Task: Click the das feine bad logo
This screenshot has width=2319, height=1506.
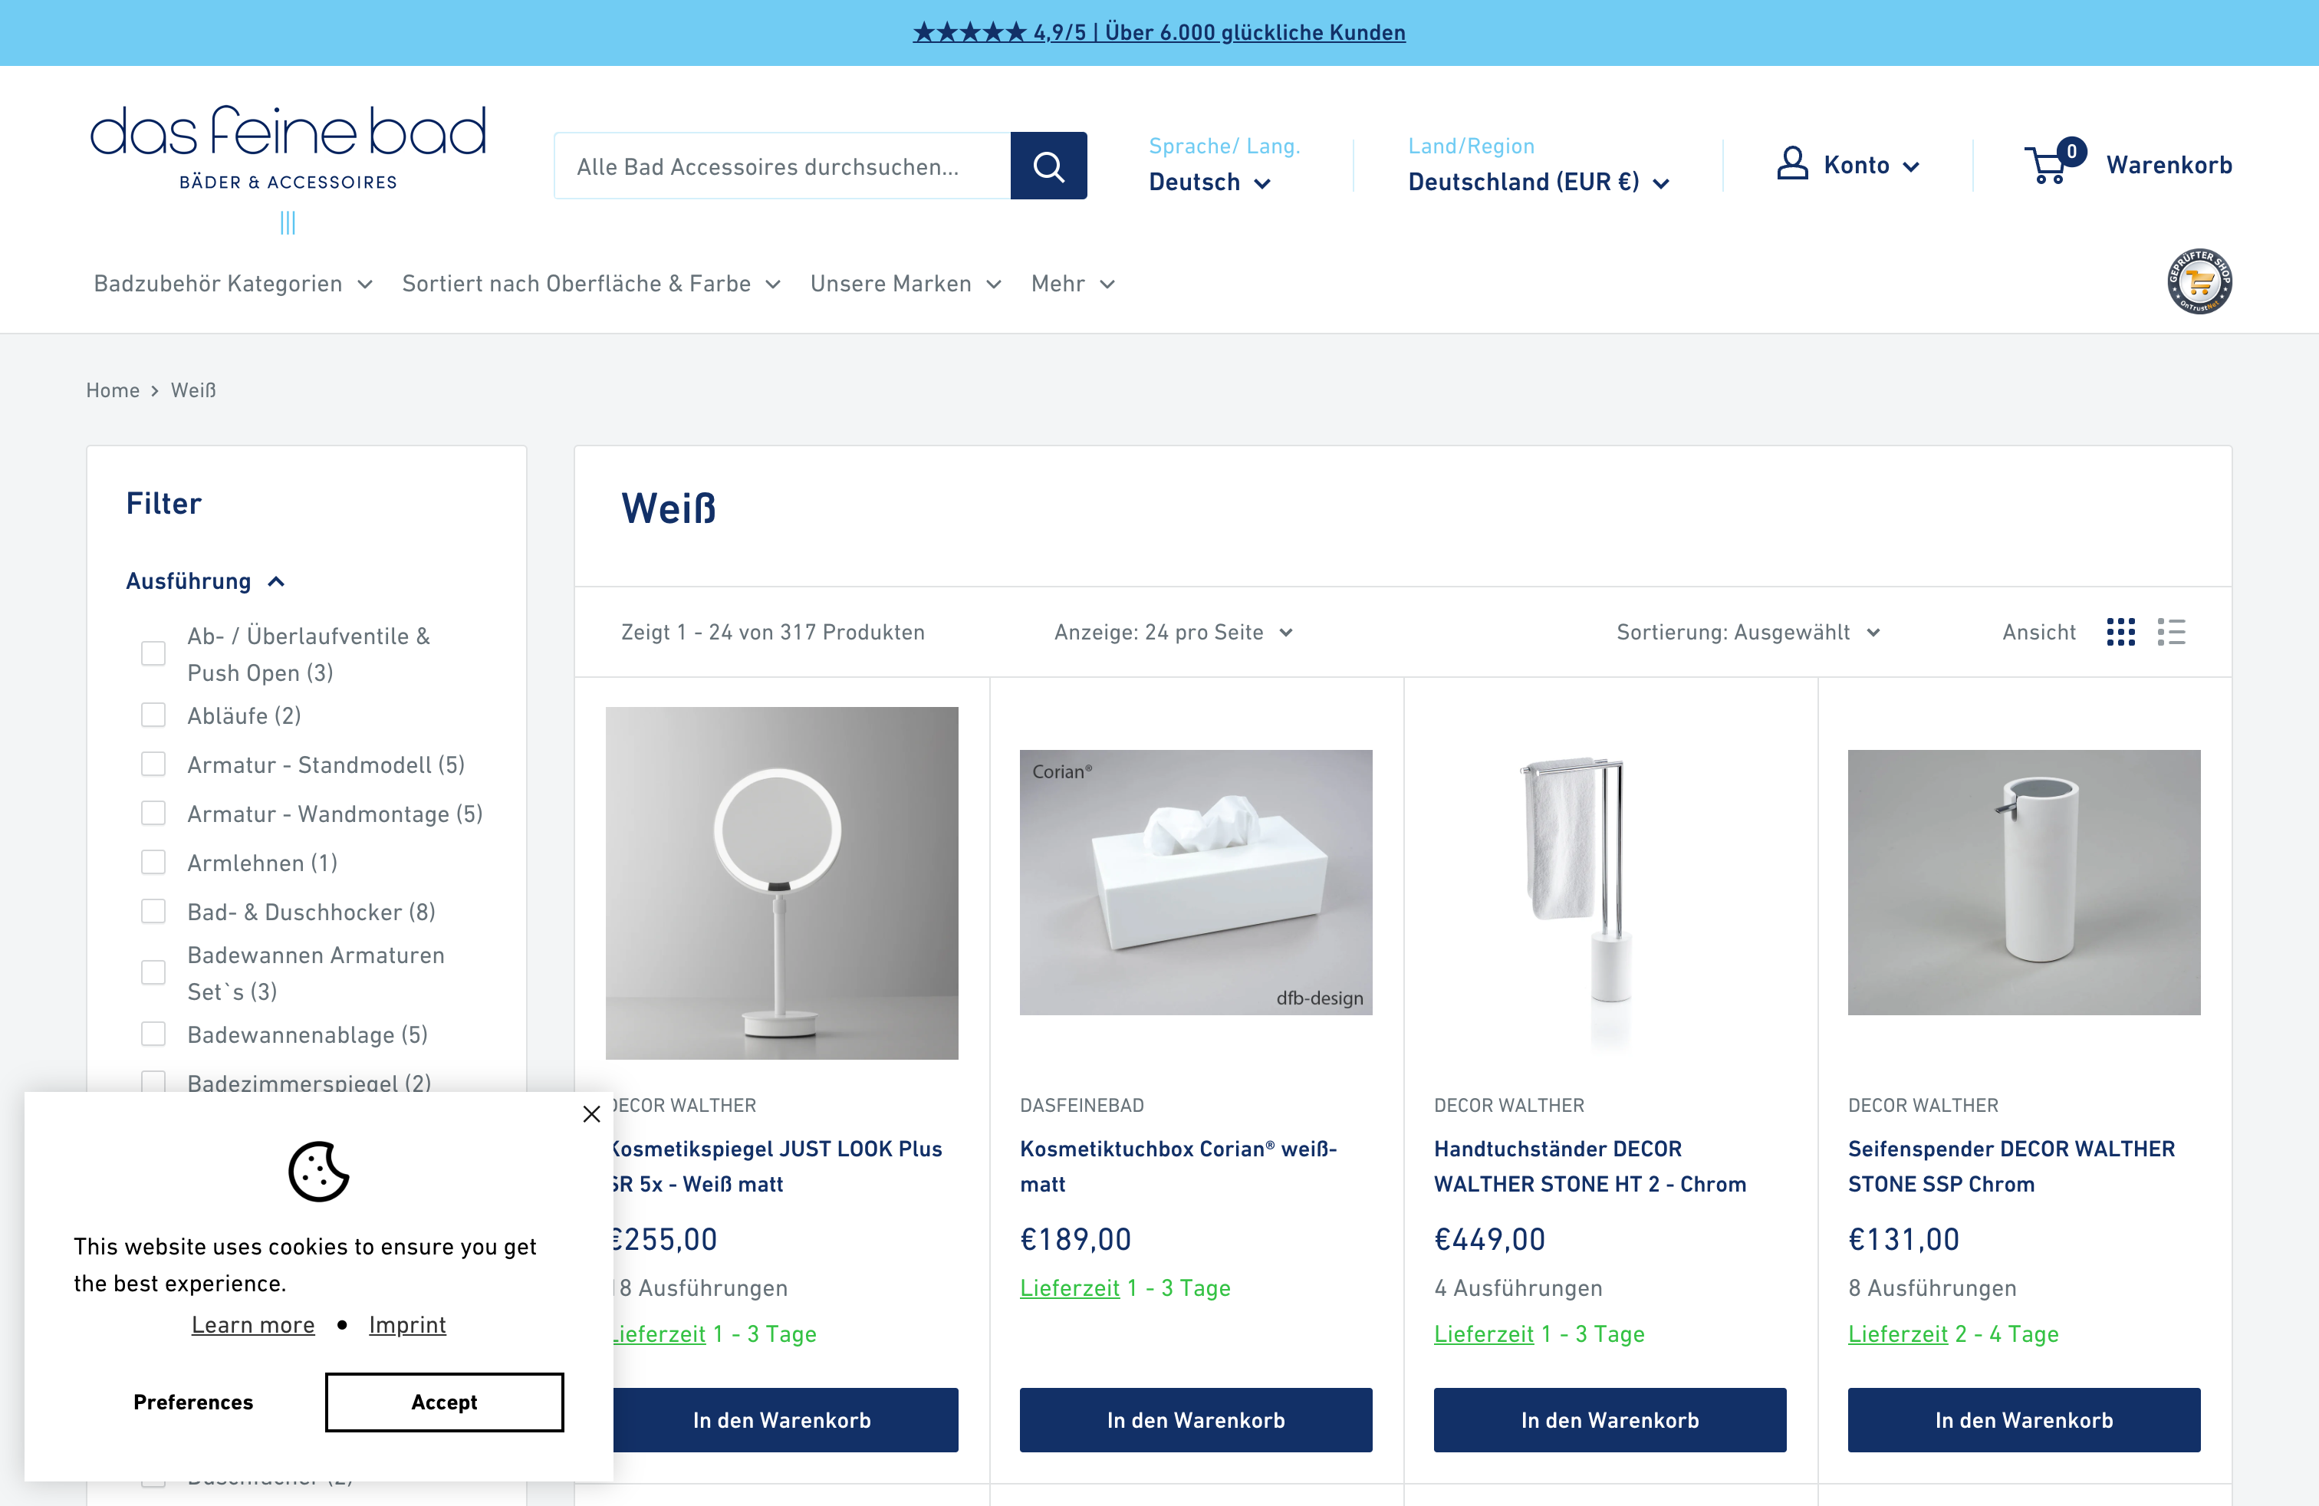Action: click(x=288, y=148)
